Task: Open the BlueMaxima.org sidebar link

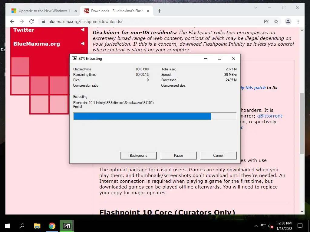Action: [37, 44]
